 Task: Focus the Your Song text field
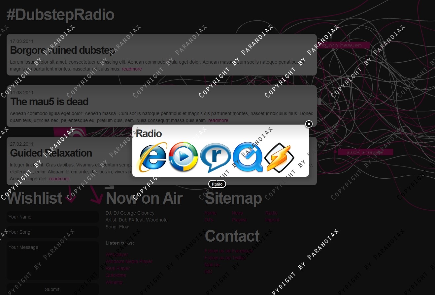pos(53,232)
